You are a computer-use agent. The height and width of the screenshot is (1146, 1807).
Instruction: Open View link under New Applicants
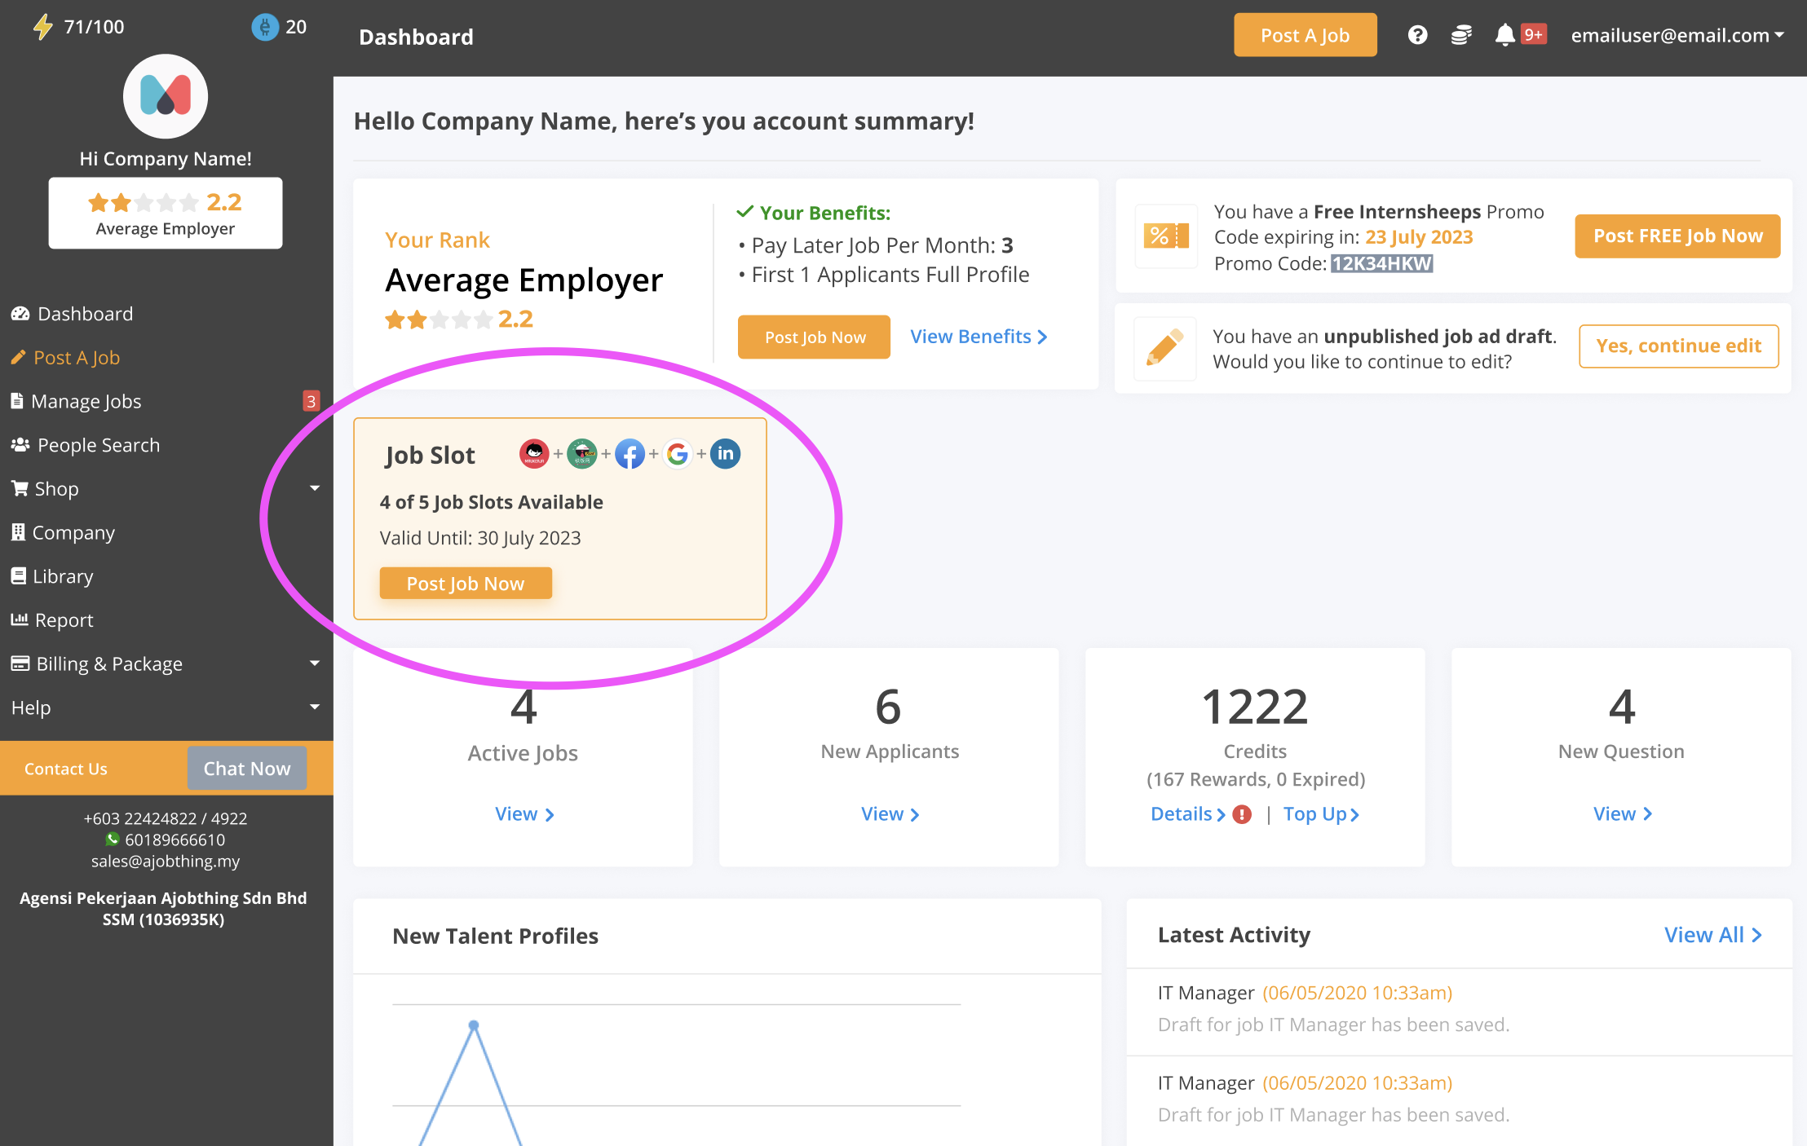point(890,814)
